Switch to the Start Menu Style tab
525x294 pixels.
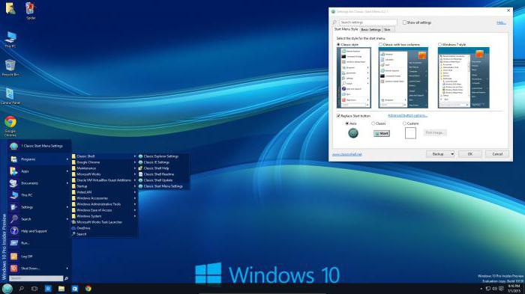[x=346, y=29]
